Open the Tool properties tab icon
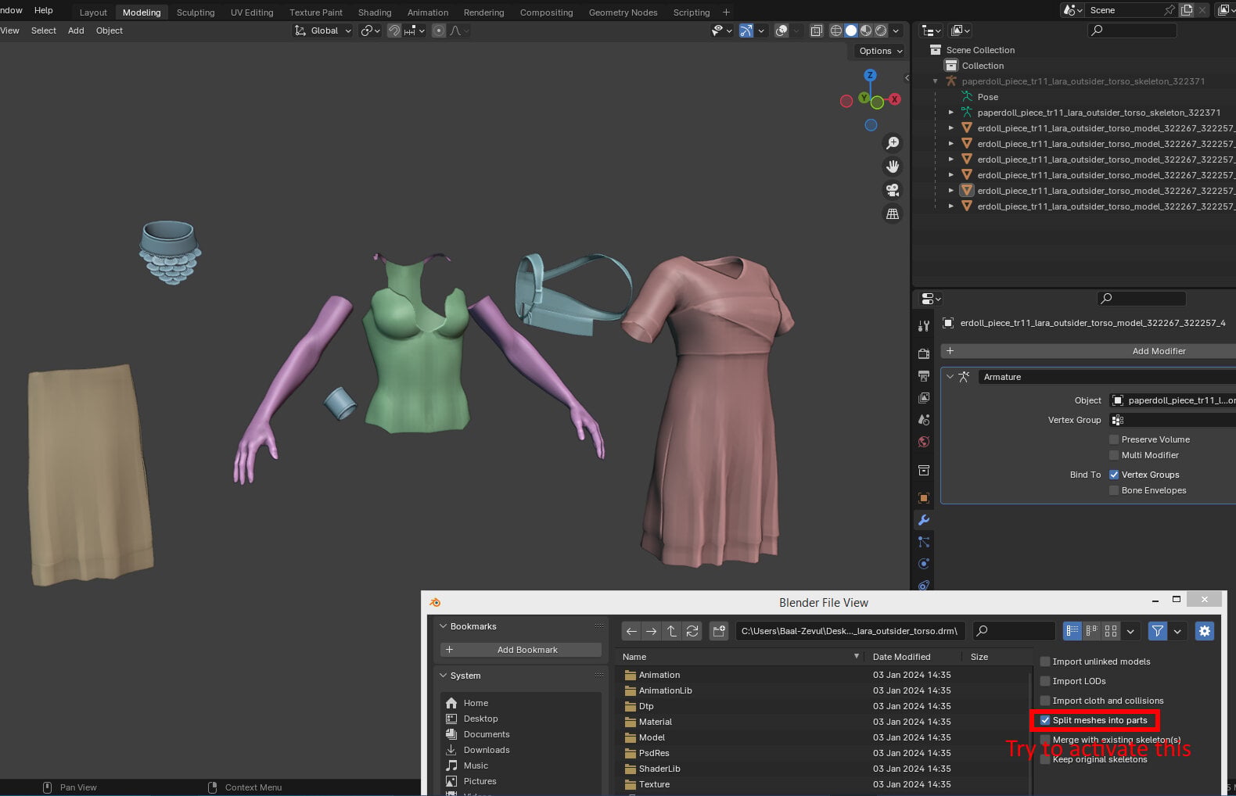This screenshot has width=1236, height=796. 924,326
